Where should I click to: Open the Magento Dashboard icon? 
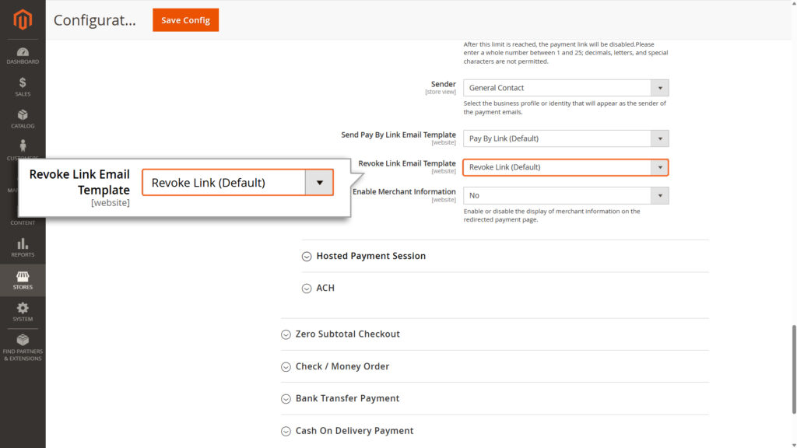(x=23, y=53)
